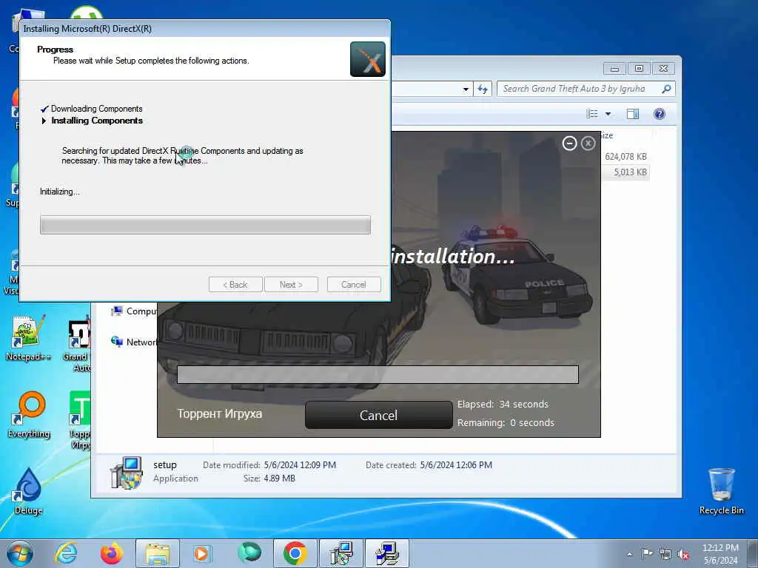Open Windows Media Player from taskbar
This screenshot has height=568, width=758.
(x=201, y=553)
